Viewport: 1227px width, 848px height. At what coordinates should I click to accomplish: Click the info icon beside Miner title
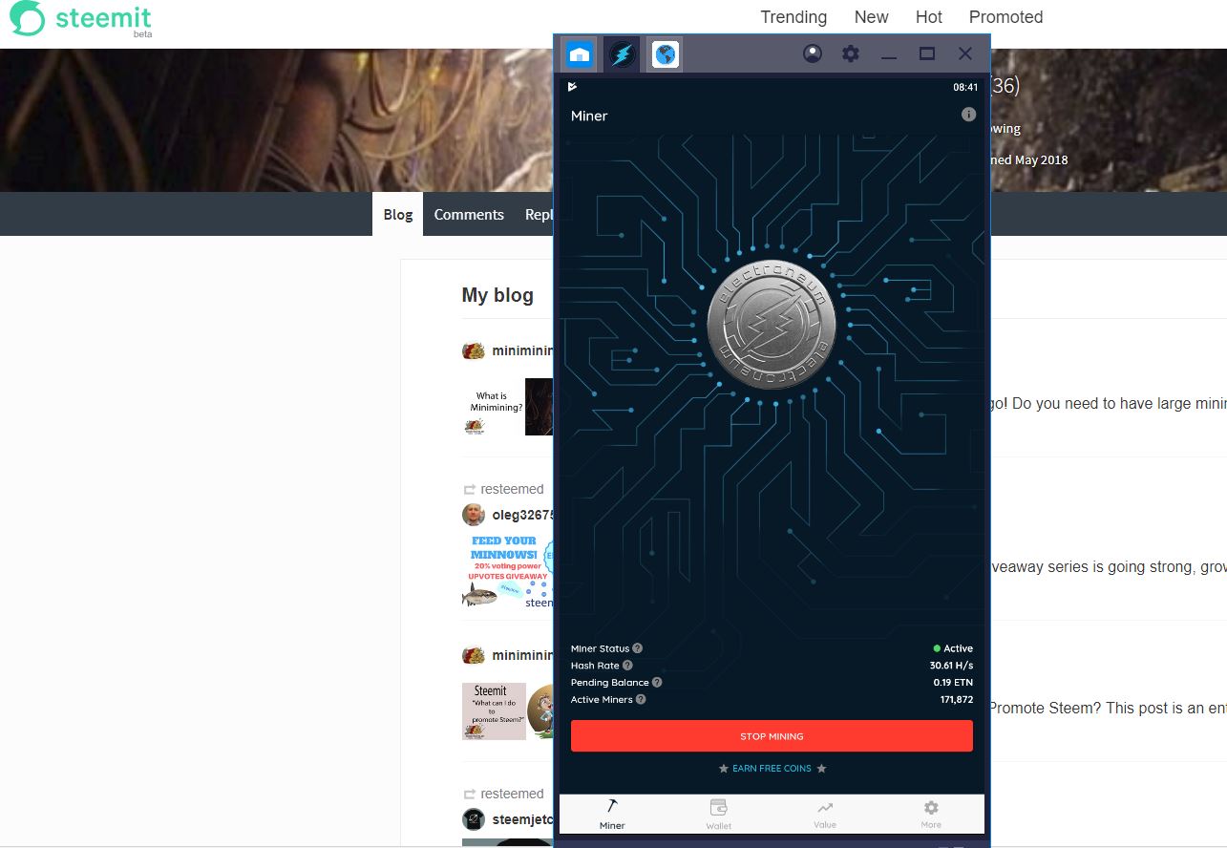968,115
